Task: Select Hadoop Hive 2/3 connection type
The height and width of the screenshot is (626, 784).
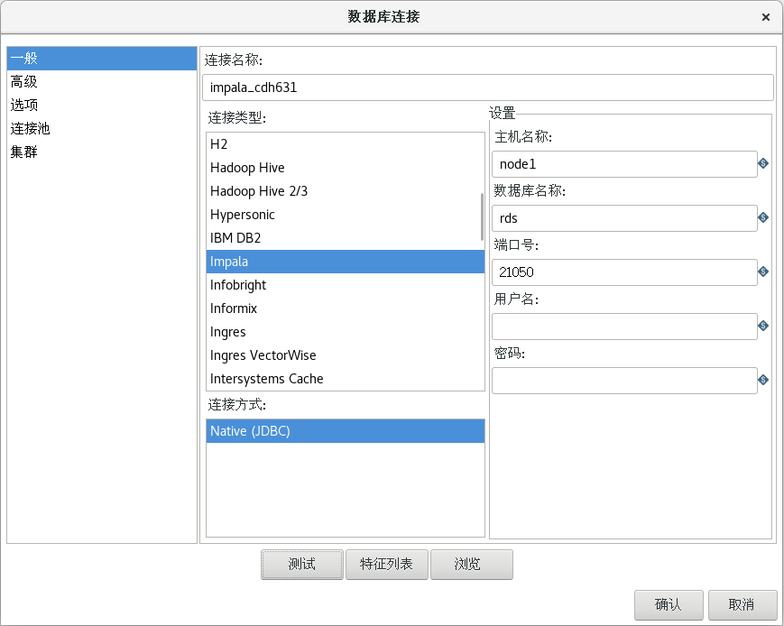Action: point(345,191)
